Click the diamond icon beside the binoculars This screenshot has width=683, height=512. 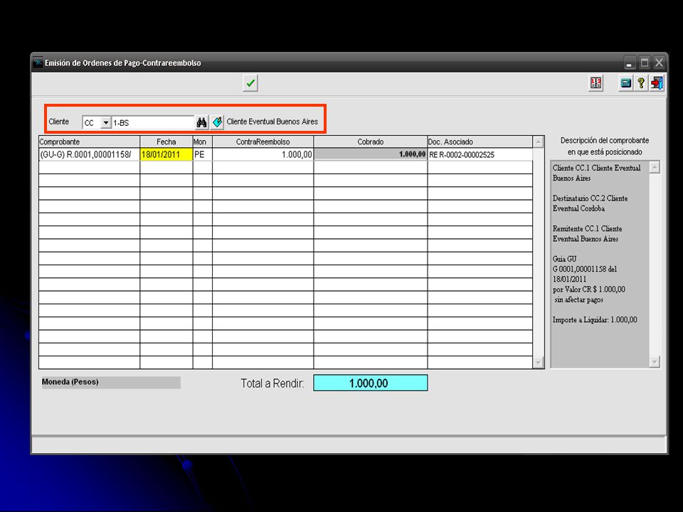pos(217,122)
